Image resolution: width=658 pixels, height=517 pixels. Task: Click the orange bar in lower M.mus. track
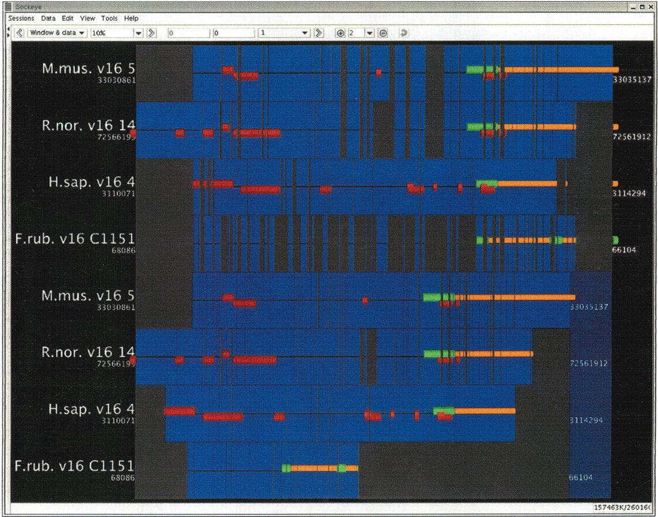[x=515, y=297]
